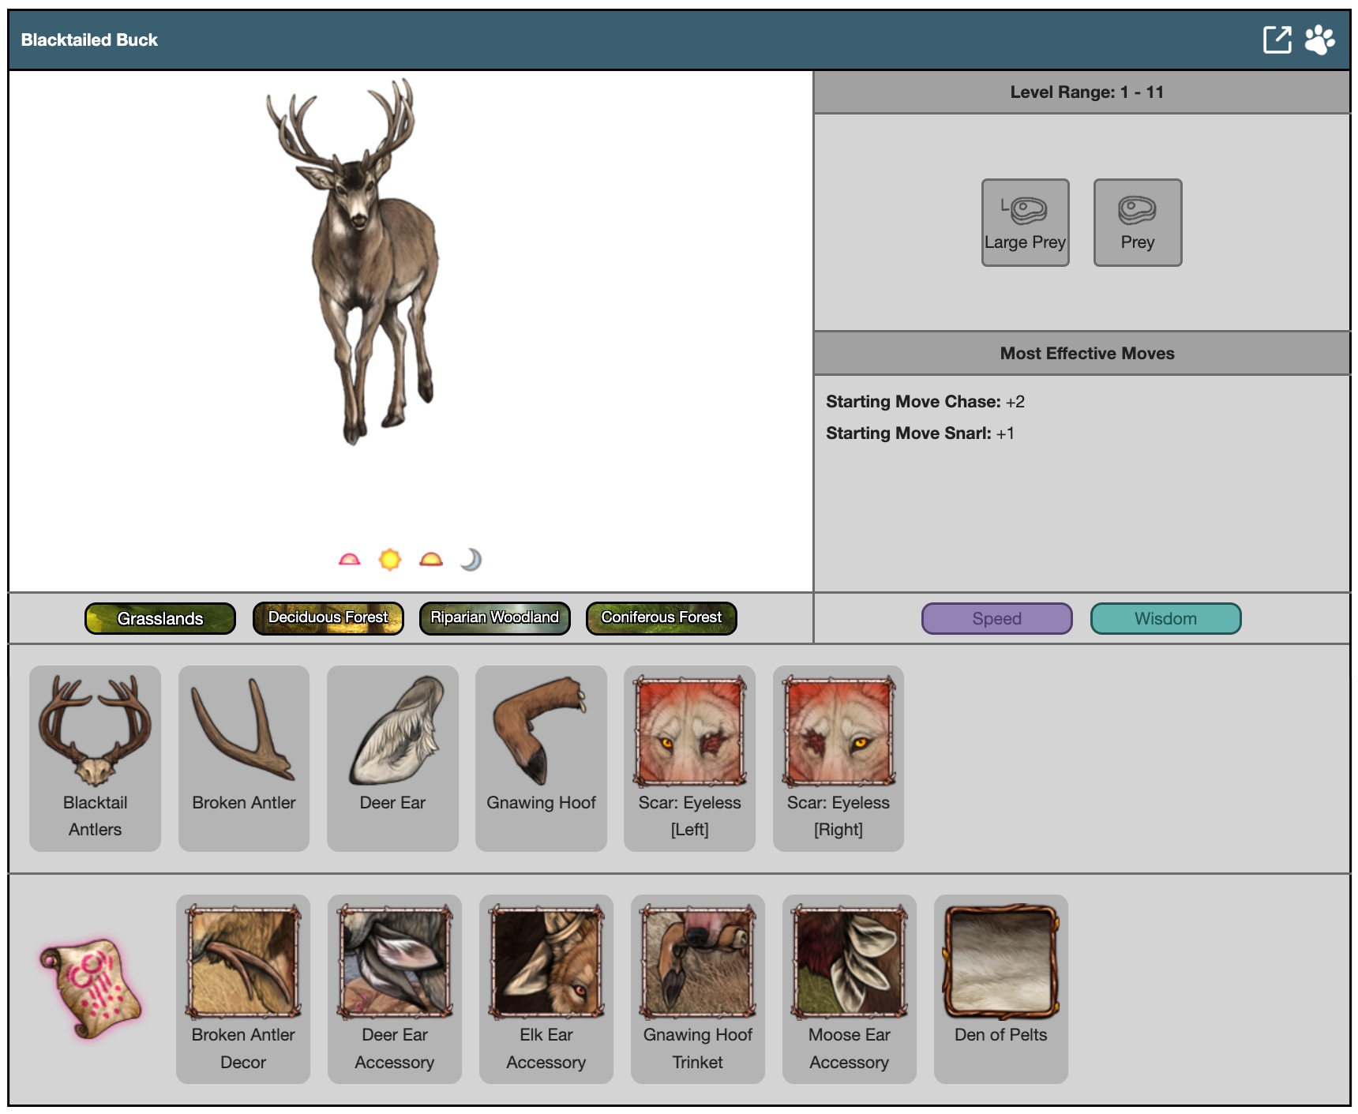The image size is (1358, 1114).
Task: Click the Broken Antler drop item
Action: coord(243,758)
